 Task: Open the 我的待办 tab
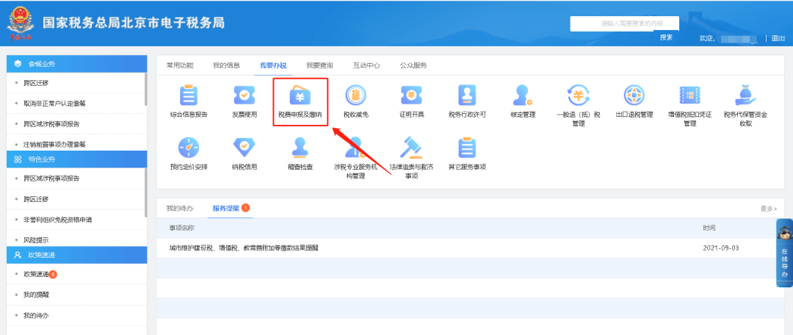pos(180,208)
